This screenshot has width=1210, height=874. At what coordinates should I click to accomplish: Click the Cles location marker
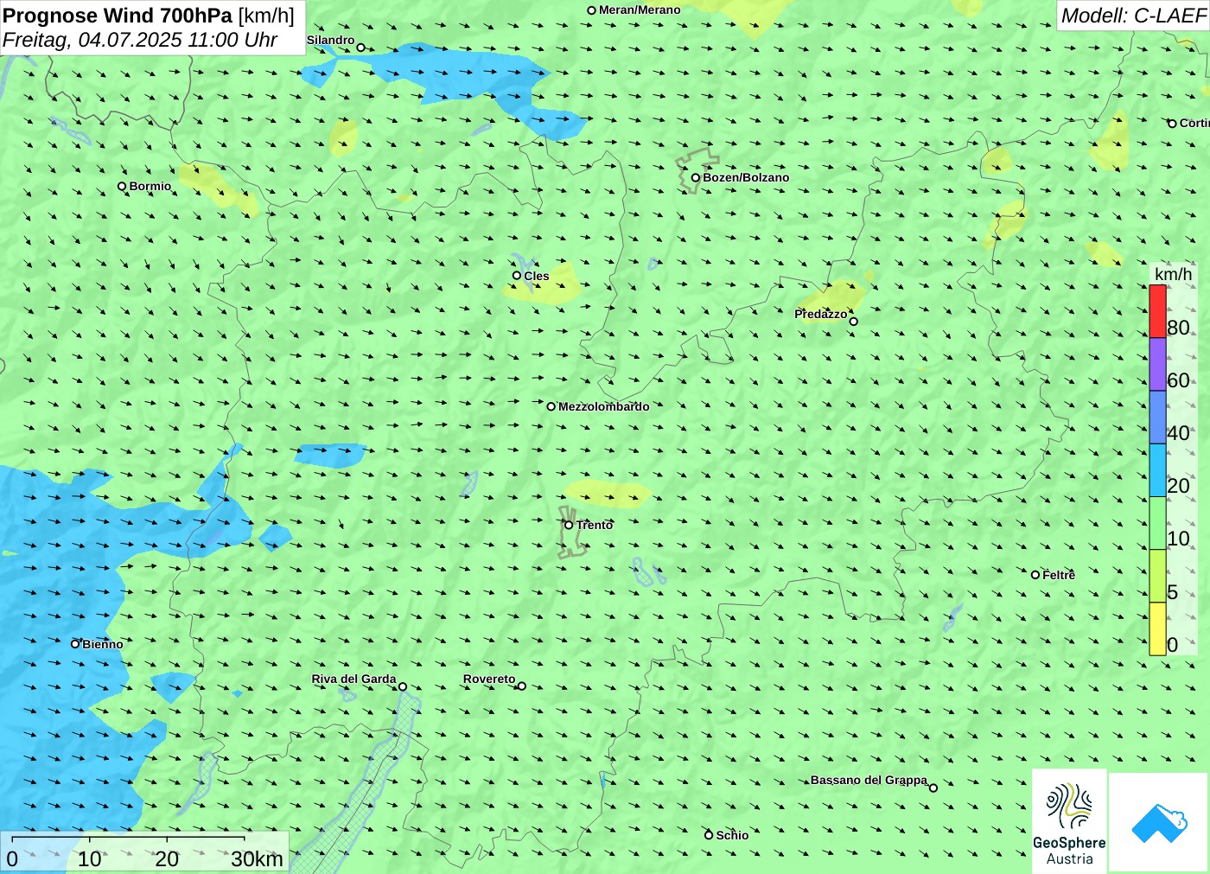[517, 276]
